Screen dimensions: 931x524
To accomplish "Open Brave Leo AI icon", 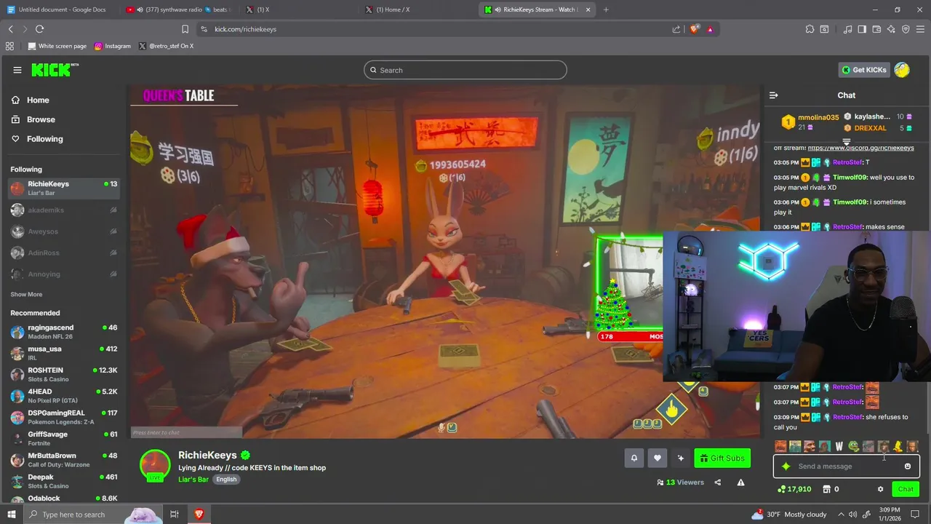I will (x=891, y=29).
